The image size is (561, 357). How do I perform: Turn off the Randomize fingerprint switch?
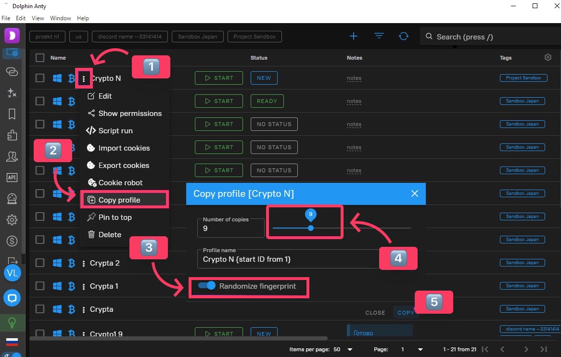[207, 285]
